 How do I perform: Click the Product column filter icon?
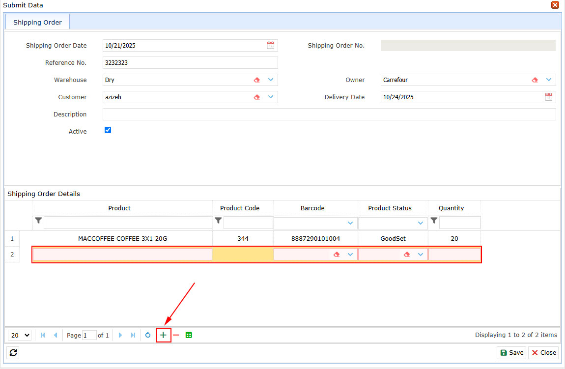38,221
